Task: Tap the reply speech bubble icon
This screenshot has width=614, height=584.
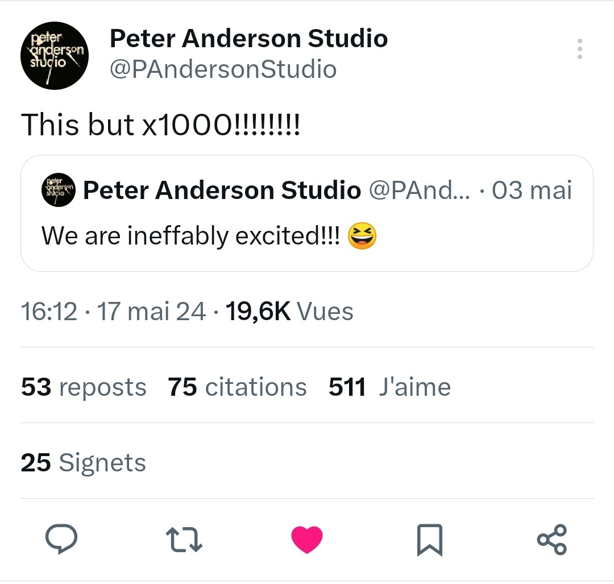Action: point(61,539)
